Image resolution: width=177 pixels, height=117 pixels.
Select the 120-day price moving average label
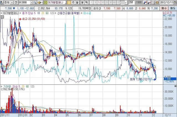pyautogui.click(x=52, y=13)
